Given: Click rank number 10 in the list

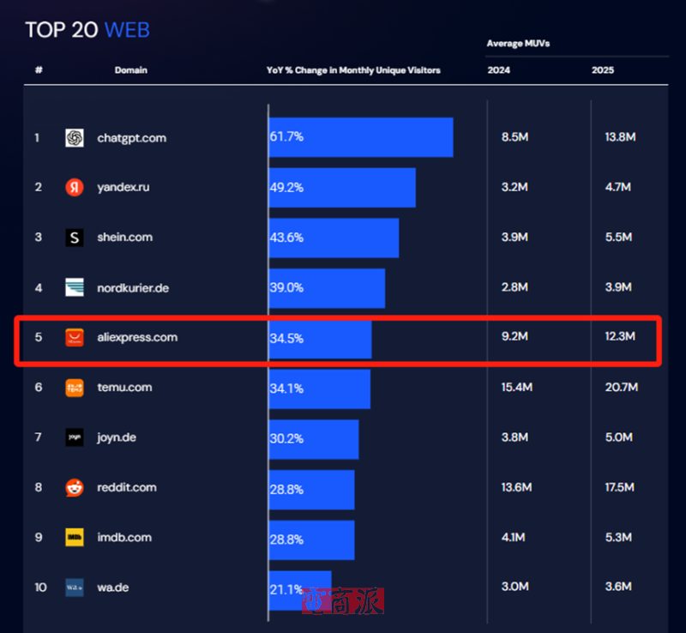Looking at the screenshot, I should coord(40,588).
